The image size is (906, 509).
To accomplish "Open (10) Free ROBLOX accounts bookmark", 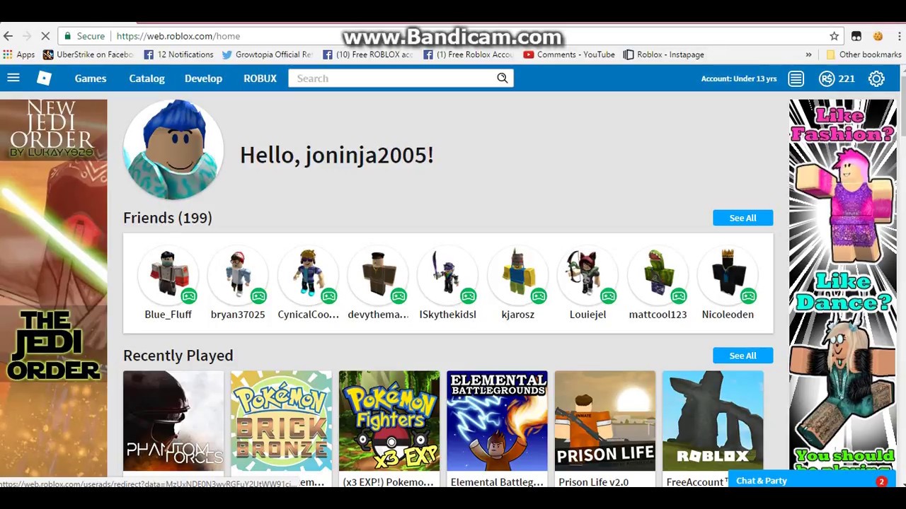I will point(367,54).
